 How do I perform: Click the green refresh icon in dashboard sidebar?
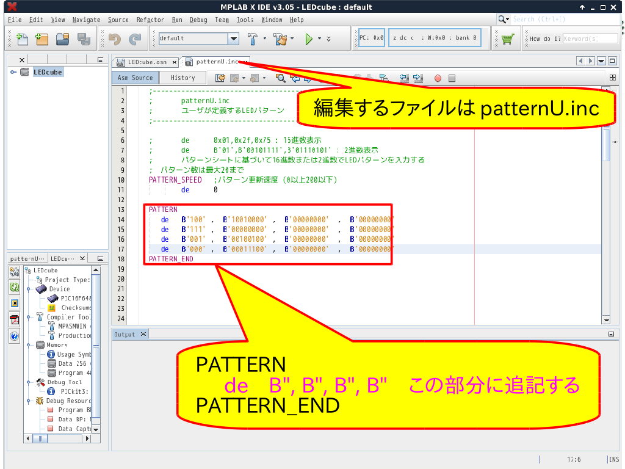[15, 287]
